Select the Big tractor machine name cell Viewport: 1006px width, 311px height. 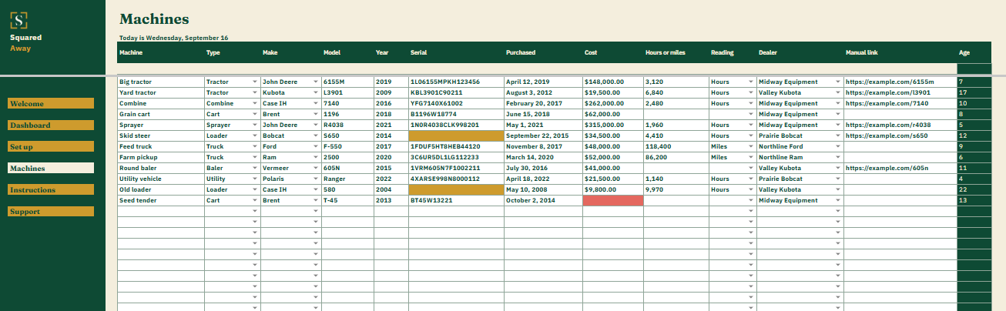[160, 82]
